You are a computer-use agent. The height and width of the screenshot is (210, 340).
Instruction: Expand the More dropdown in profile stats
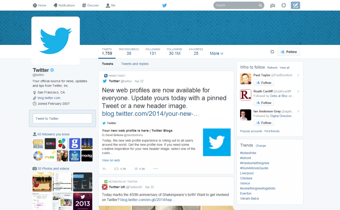click(x=216, y=53)
